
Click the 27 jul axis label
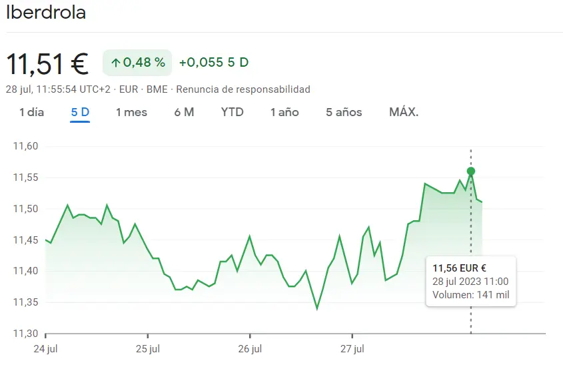coord(352,349)
